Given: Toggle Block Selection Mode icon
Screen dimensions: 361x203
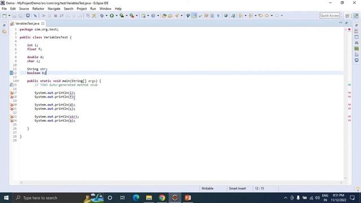Looking at the screenshot, I should (212, 16).
